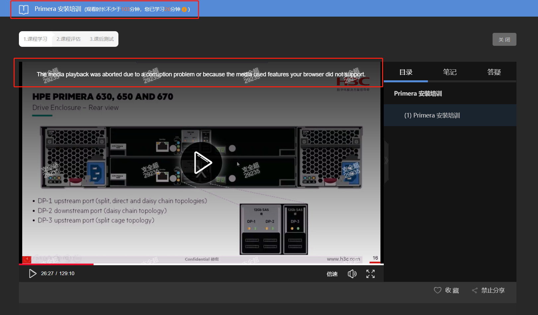
Task: Click the 收藏 label
Action: (x=452, y=290)
